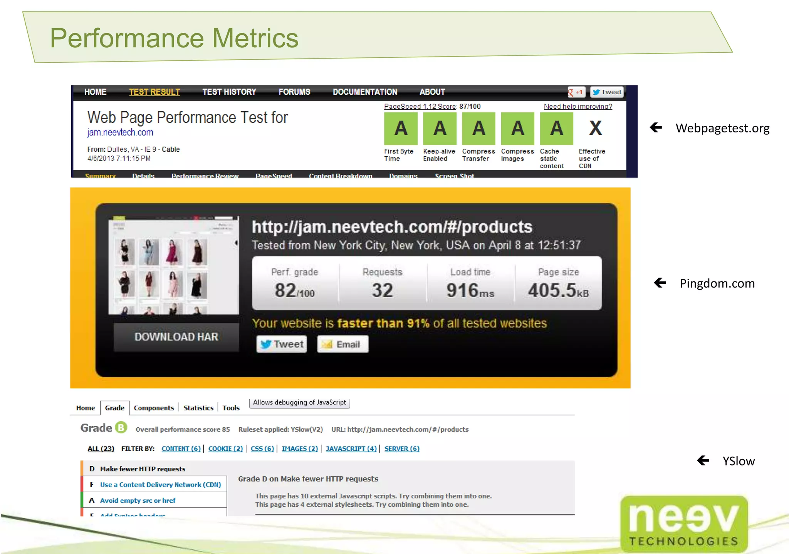Image resolution: width=789 pixels, height=554 pixels.
Task: Click the Effective use of CDN X grade
Action: [595, 129]
